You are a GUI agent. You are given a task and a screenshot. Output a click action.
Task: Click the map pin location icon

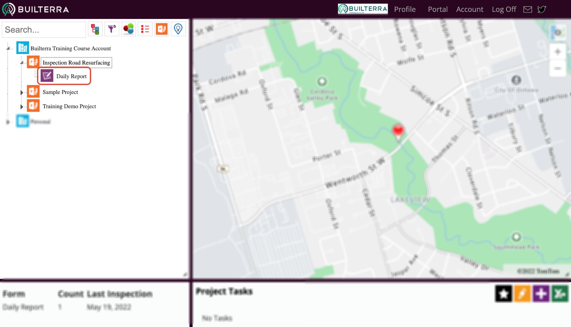coord(178,29)
